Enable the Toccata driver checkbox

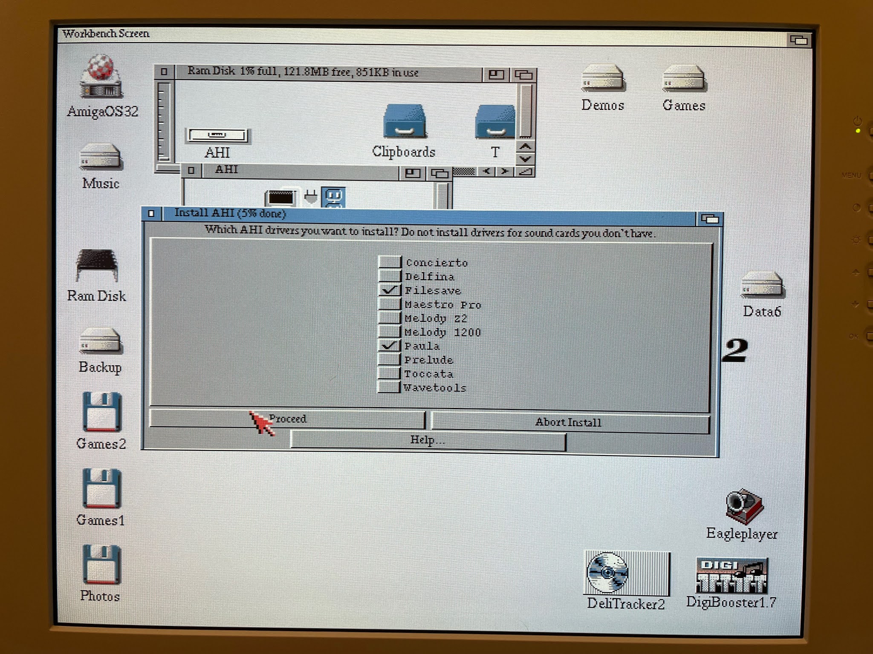[x=390, y=373]
